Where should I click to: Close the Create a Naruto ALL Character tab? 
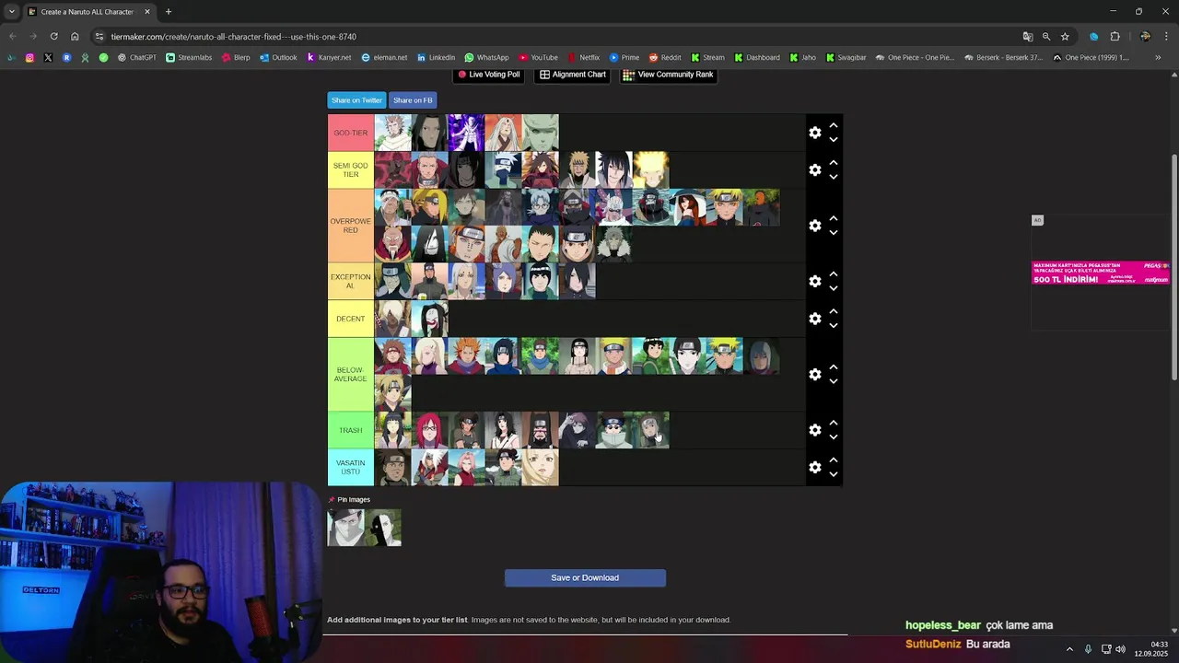(147, 12)
